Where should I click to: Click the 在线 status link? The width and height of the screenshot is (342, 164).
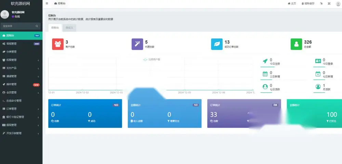(x=16, y=16)
